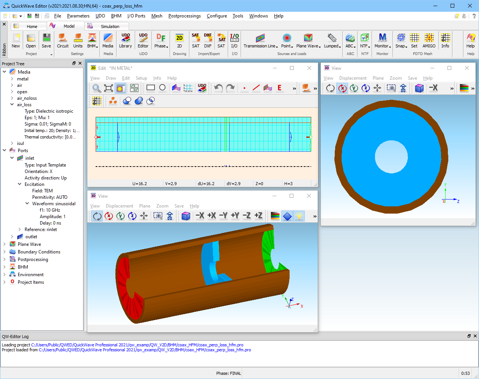Toggle free rotation in bottom 3D View
Image resolution: width=479 pixels, height=379 pixels.
pyautogui.click(x=97, y=216)
